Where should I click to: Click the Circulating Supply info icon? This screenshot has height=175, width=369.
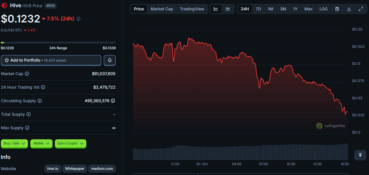(40, 101)
